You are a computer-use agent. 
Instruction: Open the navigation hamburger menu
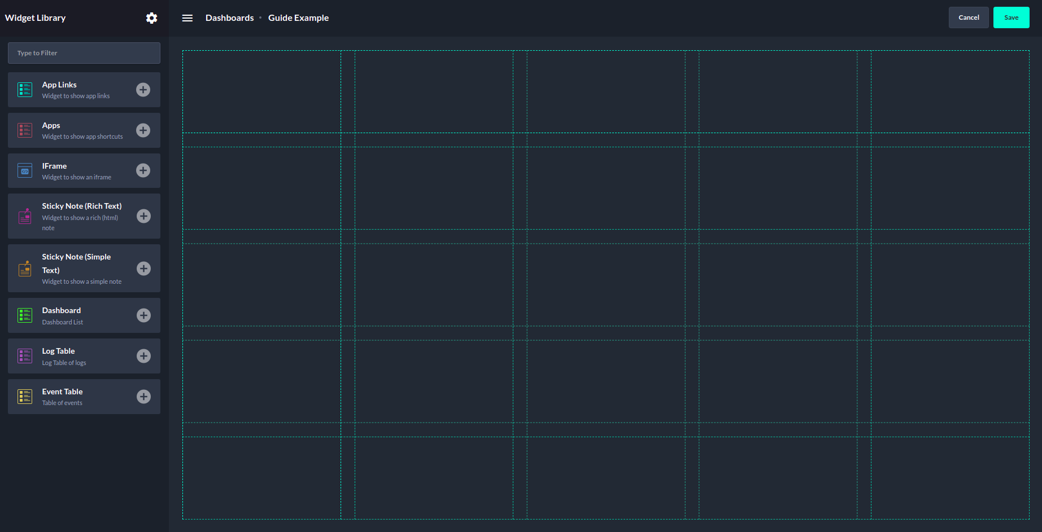(187, 17)
